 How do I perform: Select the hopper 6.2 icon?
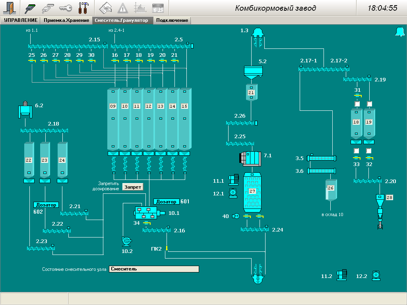[x=26, y=109]
